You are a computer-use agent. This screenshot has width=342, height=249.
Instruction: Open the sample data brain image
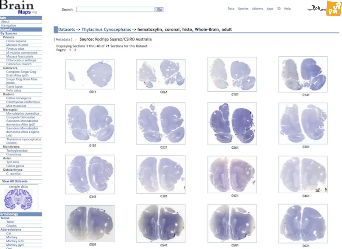[x=18, y=199]
